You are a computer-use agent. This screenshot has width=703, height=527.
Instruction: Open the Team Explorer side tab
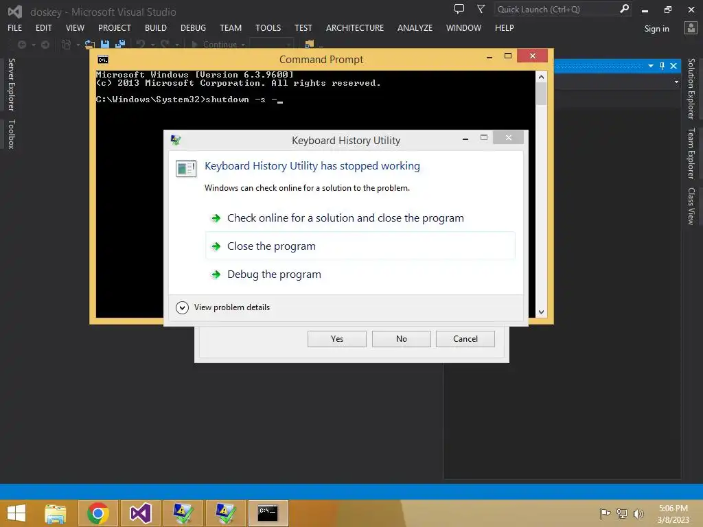691,153
